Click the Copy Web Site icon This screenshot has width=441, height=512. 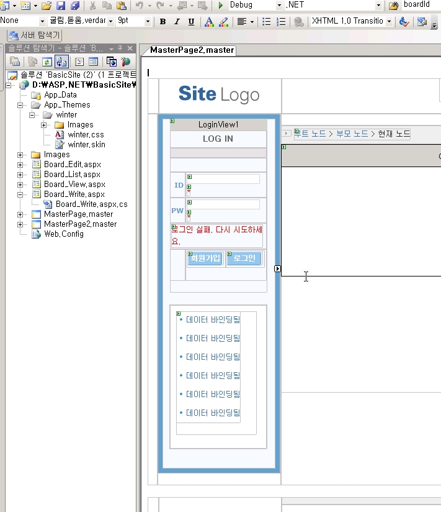[x=111, y=62]
